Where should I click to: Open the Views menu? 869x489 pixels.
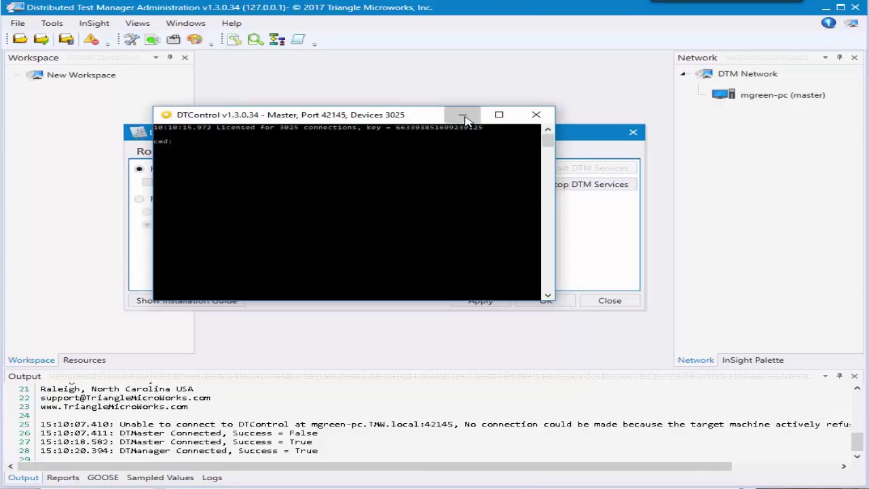[137, 23]
